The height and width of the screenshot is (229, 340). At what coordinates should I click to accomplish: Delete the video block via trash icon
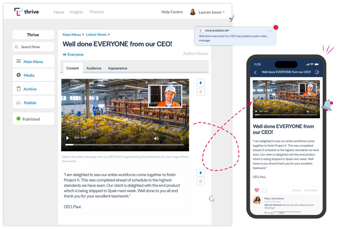[201, 91]
